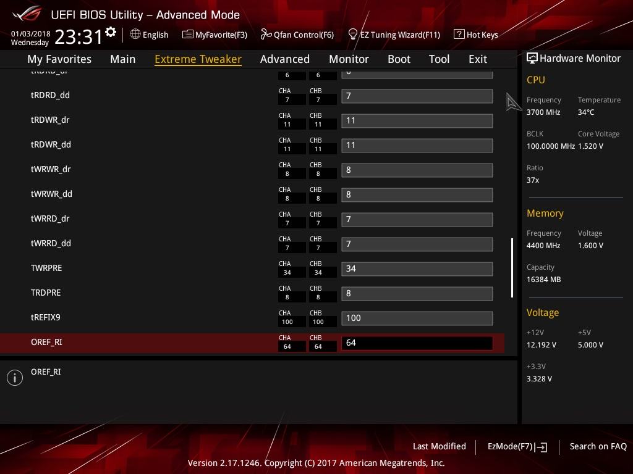This screenshot has height=474, width=633.
Task: Open the Monitor tab
Action: coord(349,59)
